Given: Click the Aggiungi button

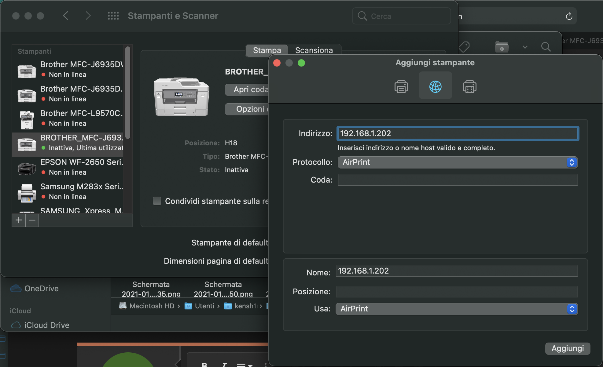Looking at the screenshot, I should point(567,348).
